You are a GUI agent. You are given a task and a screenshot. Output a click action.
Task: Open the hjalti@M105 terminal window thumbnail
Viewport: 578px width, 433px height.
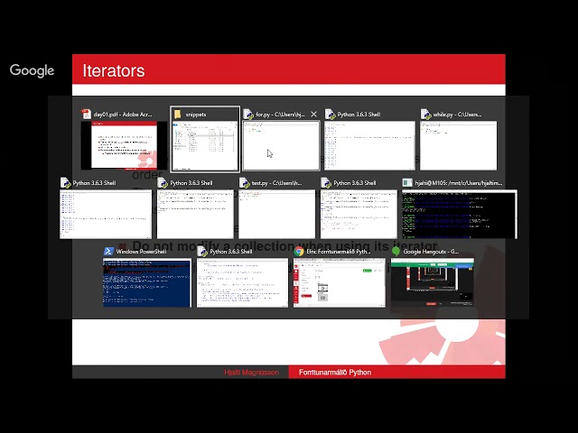[460, 214]
